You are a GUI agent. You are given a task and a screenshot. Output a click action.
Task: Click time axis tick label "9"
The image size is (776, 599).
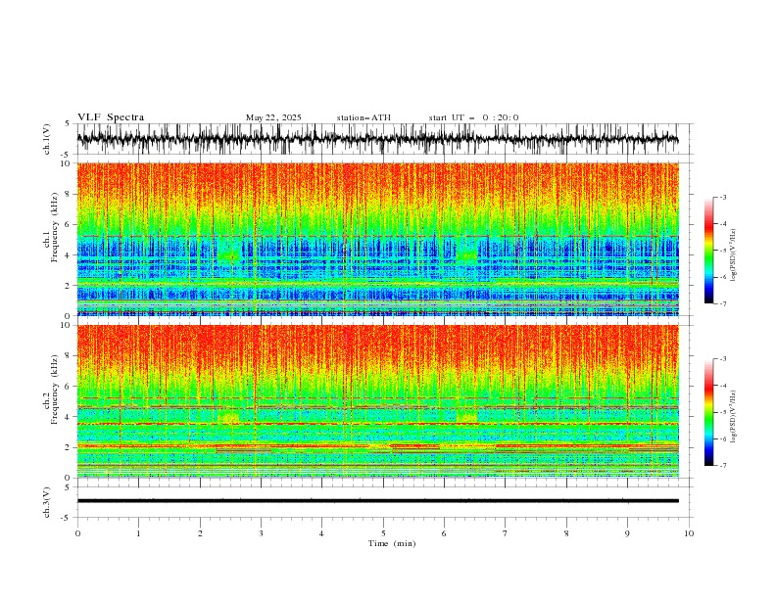coord(627,533)
